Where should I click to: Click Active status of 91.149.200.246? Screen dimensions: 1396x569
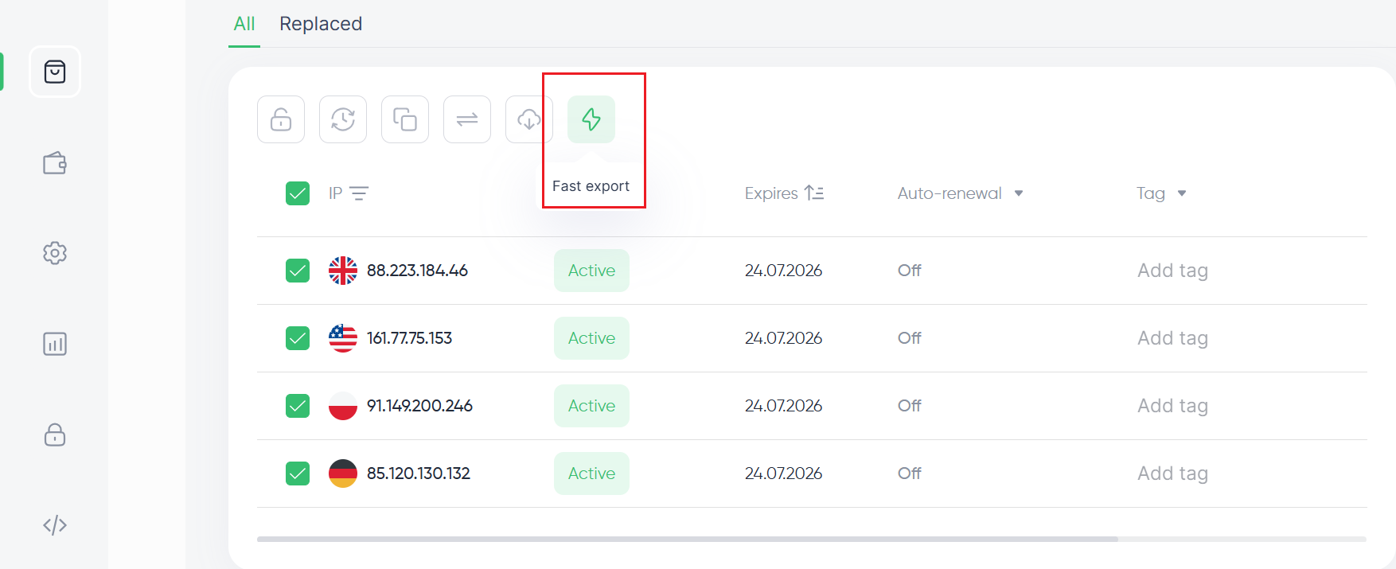click(x=591, y=406)
